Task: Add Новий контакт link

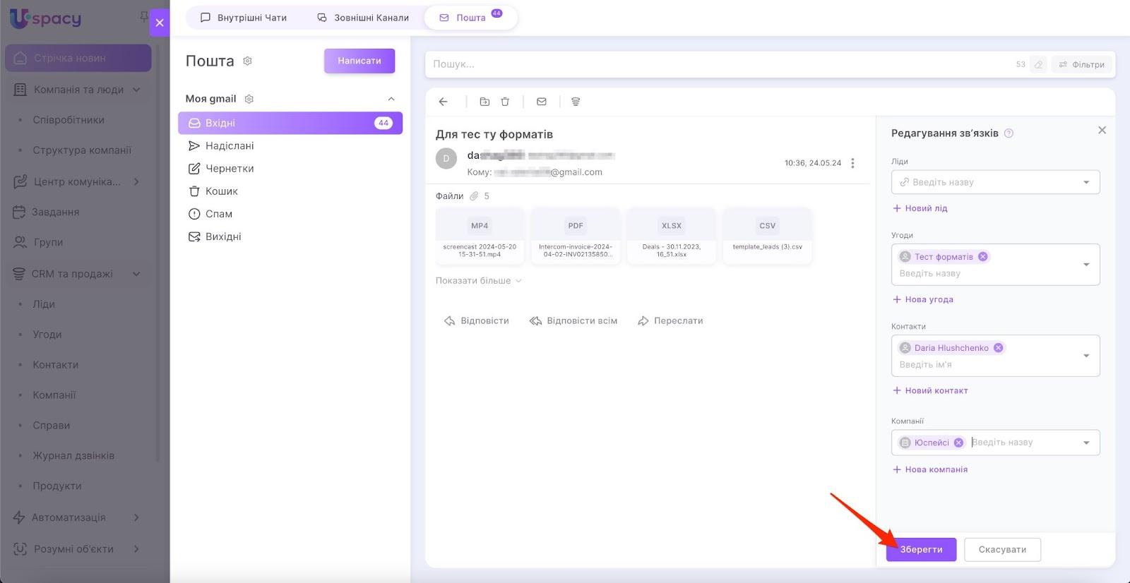Action: [930, 390]
